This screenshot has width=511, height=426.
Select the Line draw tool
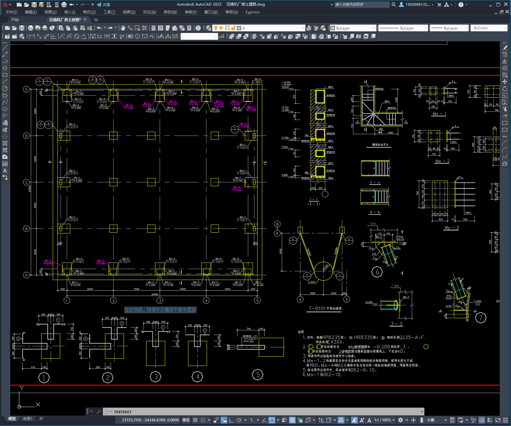coord(5,48)
